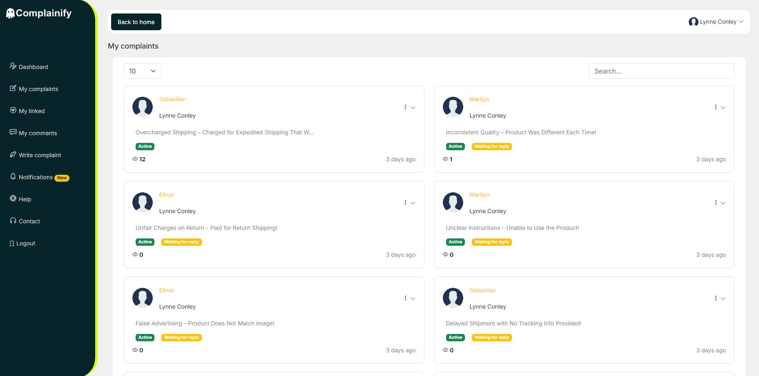Click the Contact headset icon
Viewport: 759px width, 376px height.
[13, 220]
